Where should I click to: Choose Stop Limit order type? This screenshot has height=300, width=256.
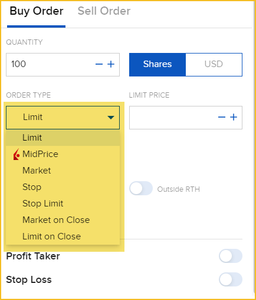[x=63, y=204]
